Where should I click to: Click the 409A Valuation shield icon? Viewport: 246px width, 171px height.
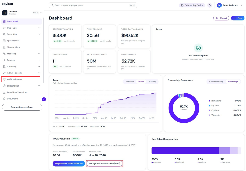[x=4, y=79]
